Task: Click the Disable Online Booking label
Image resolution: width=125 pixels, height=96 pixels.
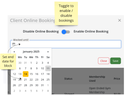Action: pos(41,31)
